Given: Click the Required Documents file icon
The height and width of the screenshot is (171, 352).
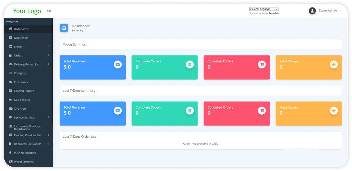Looking at the screenshot, I should [x=10, y=144].
